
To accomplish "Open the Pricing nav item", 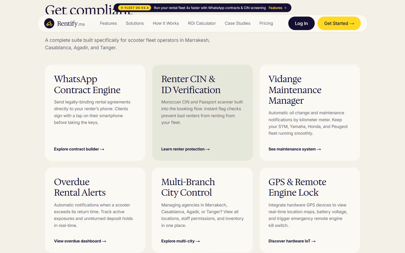I will coord(266,23).
